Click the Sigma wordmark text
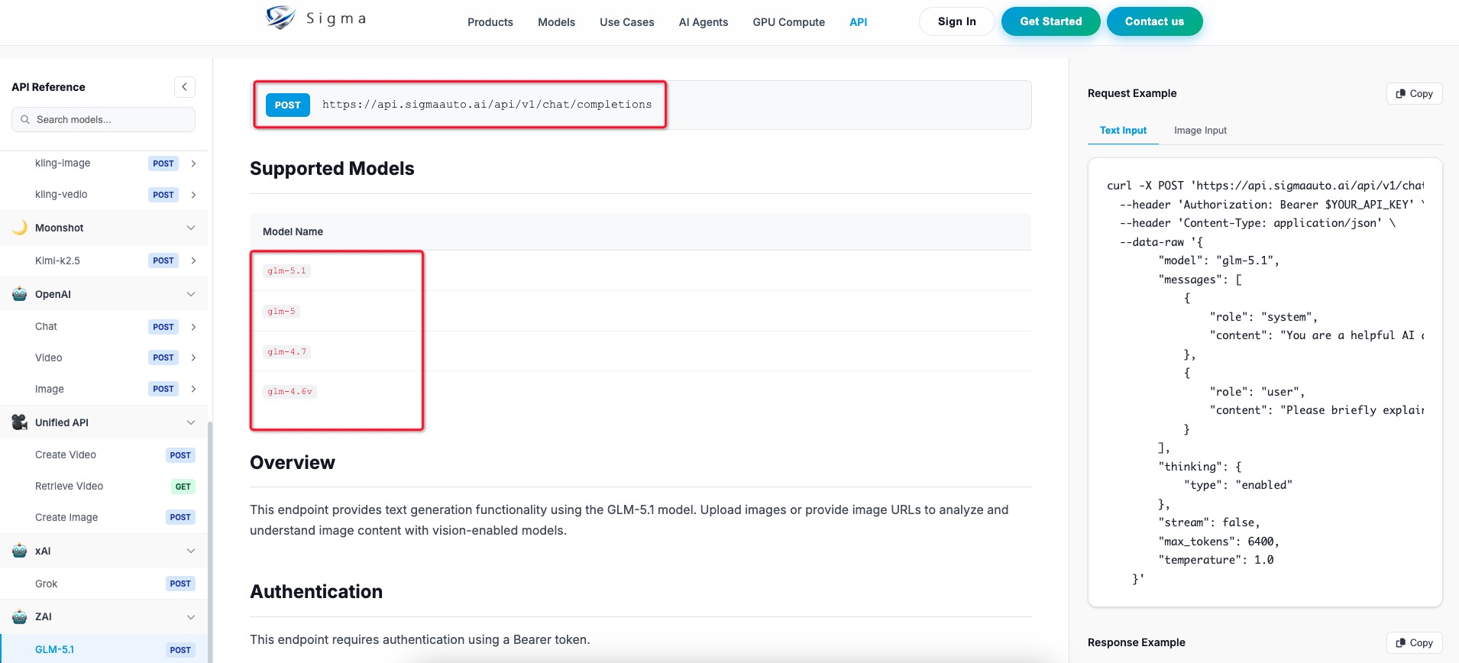 tap(336, 19)
